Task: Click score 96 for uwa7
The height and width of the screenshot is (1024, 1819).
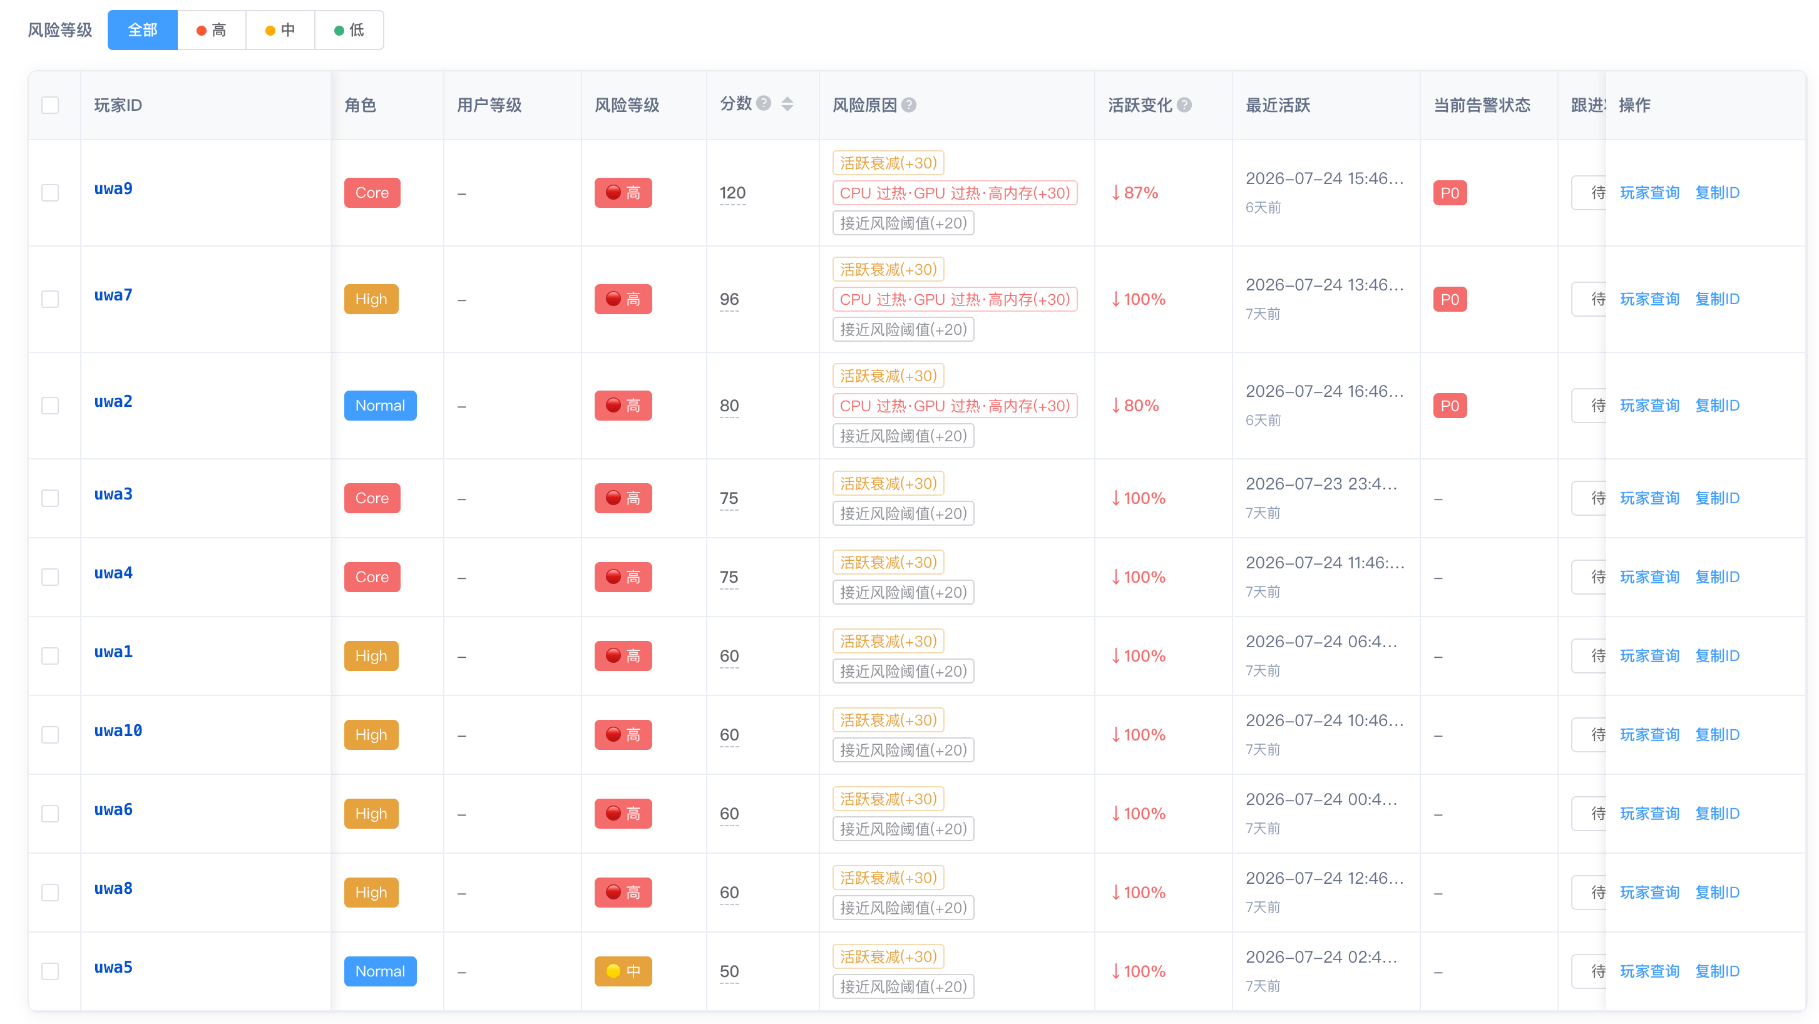Action: pyautogui.click(x=729, y=299)
